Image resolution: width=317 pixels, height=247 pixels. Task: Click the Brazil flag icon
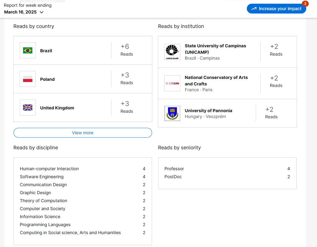coord(28,50)
